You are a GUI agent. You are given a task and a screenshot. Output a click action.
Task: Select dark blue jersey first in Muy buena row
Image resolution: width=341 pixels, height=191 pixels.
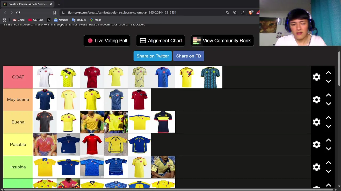coord(45,99)
